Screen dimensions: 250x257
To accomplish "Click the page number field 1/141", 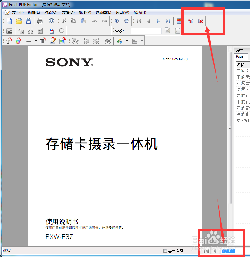I will (x=228, y=250).
